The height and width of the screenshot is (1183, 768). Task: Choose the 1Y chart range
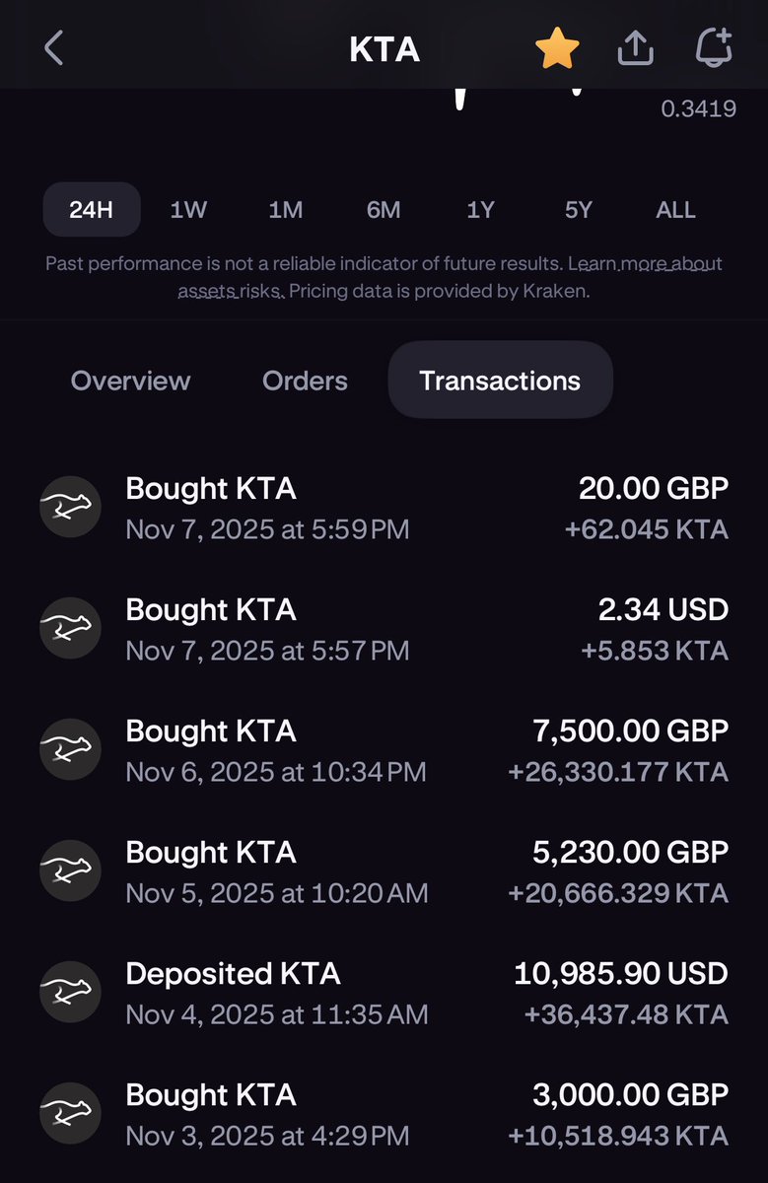pyautogui.click(x=480, y=210)
